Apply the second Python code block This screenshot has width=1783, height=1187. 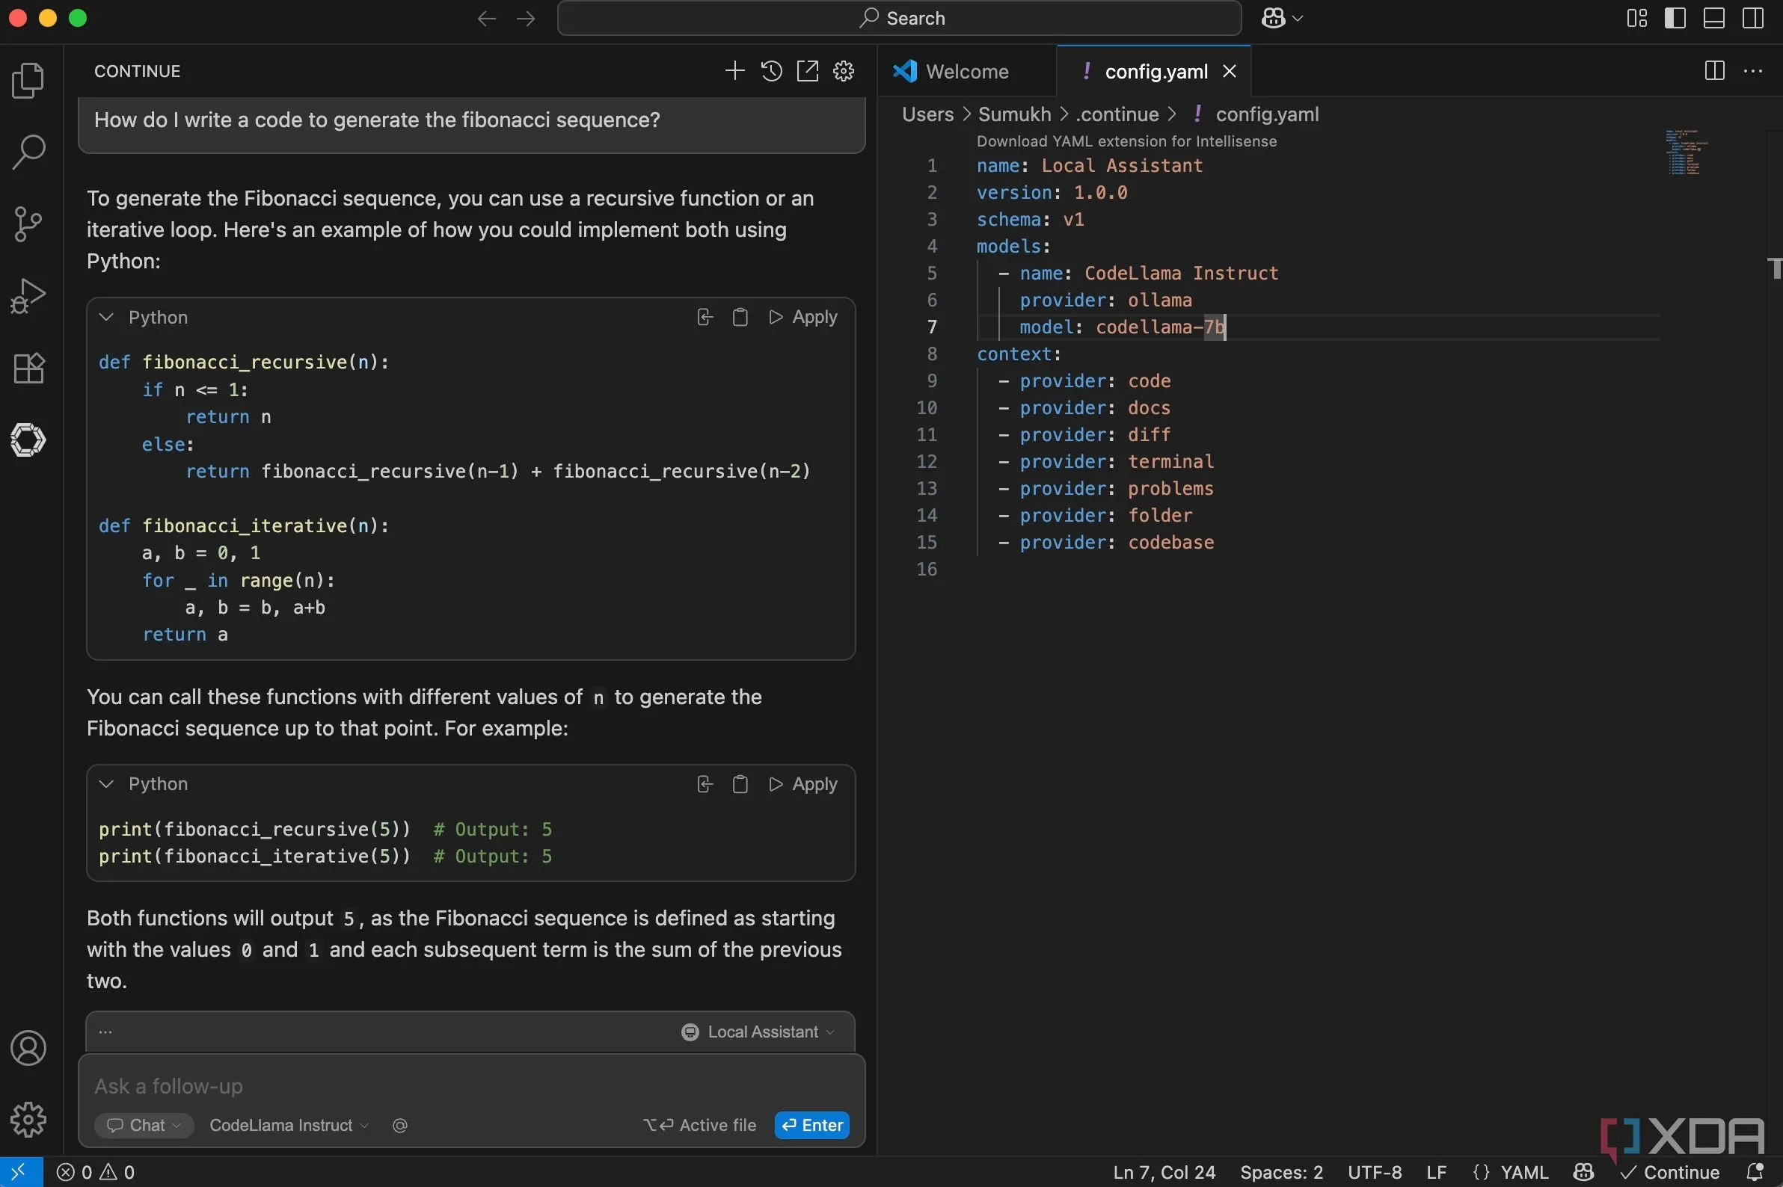click(x=803, y=784)
